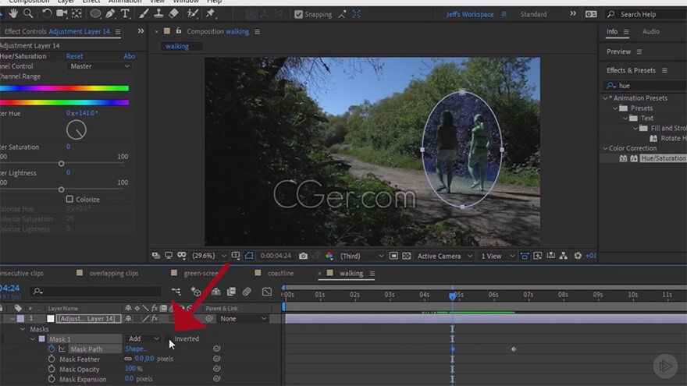The width and height of the screenshot is (687, 386).
Task: Select the Hand tool
Action: pos(13,14)
